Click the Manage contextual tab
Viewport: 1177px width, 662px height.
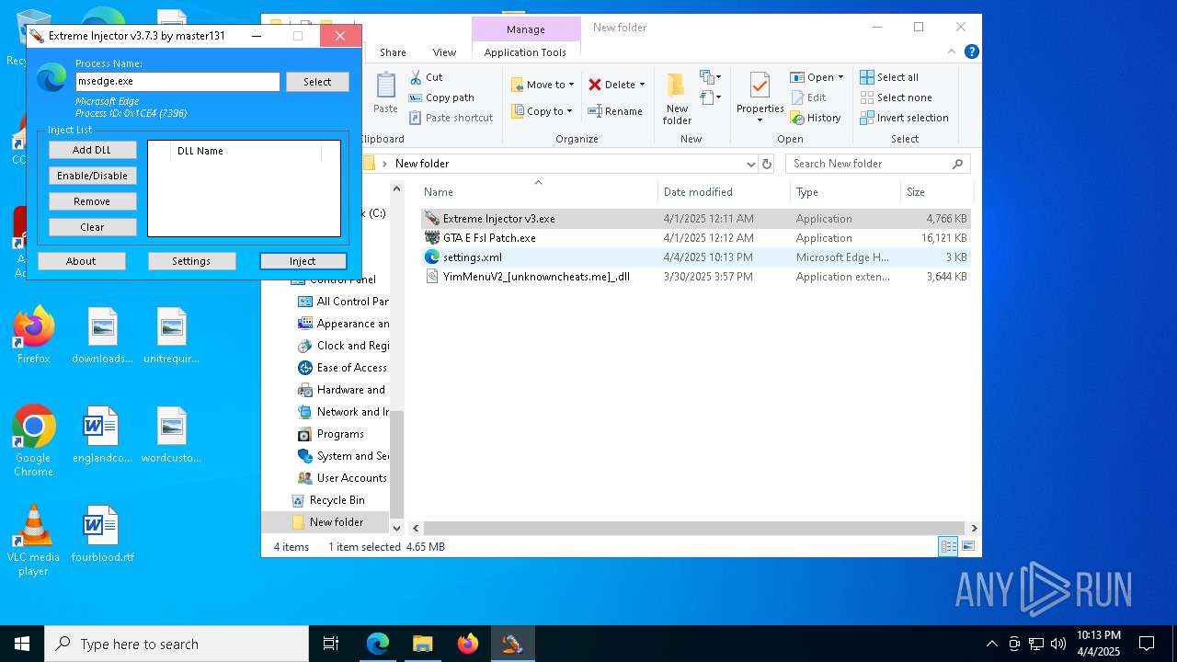526,29
